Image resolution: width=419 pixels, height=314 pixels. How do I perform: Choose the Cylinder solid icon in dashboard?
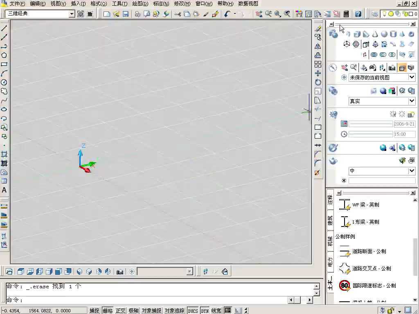coord(393,34)
